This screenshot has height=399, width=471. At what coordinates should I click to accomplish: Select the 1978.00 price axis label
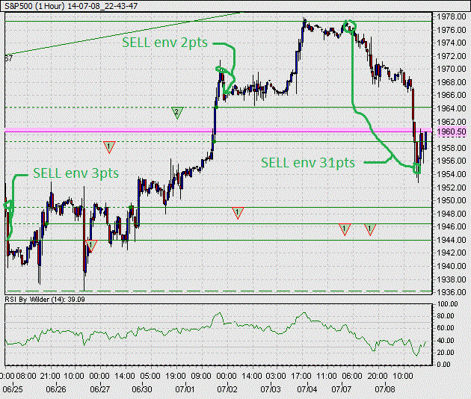coord(452,16)
